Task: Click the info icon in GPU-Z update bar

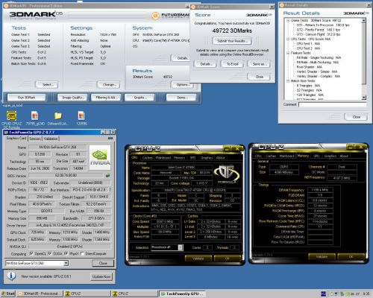Action: 11,276
